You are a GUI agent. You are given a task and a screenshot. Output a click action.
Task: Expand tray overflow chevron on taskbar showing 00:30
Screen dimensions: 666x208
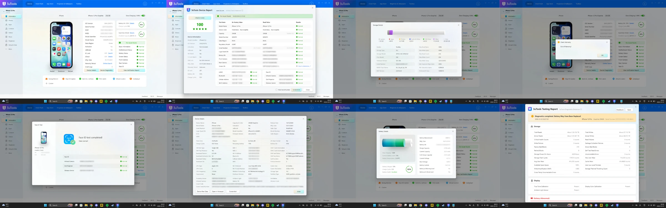pyautogui.click(x=633, y=205)
